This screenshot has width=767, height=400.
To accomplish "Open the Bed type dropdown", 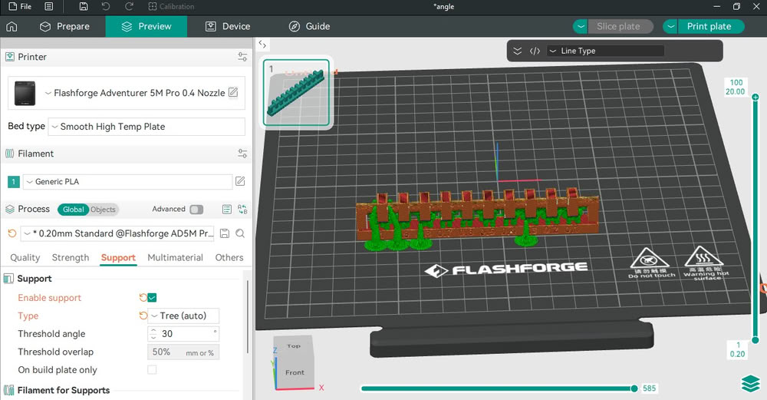I will (x=146, y=127).
